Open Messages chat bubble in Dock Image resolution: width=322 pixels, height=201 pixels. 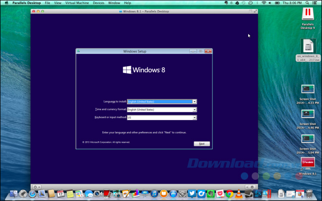pos(89,194)
